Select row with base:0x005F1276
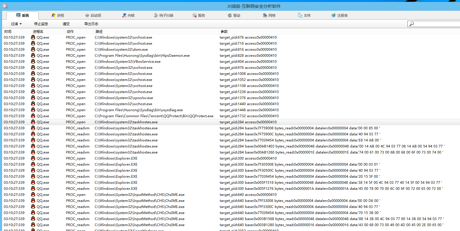 (231, 189)
